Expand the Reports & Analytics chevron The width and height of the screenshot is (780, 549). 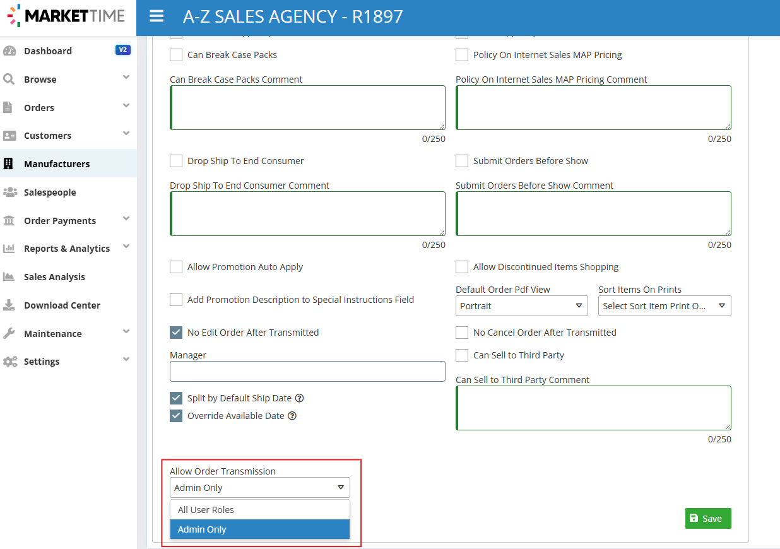point(126,247)
